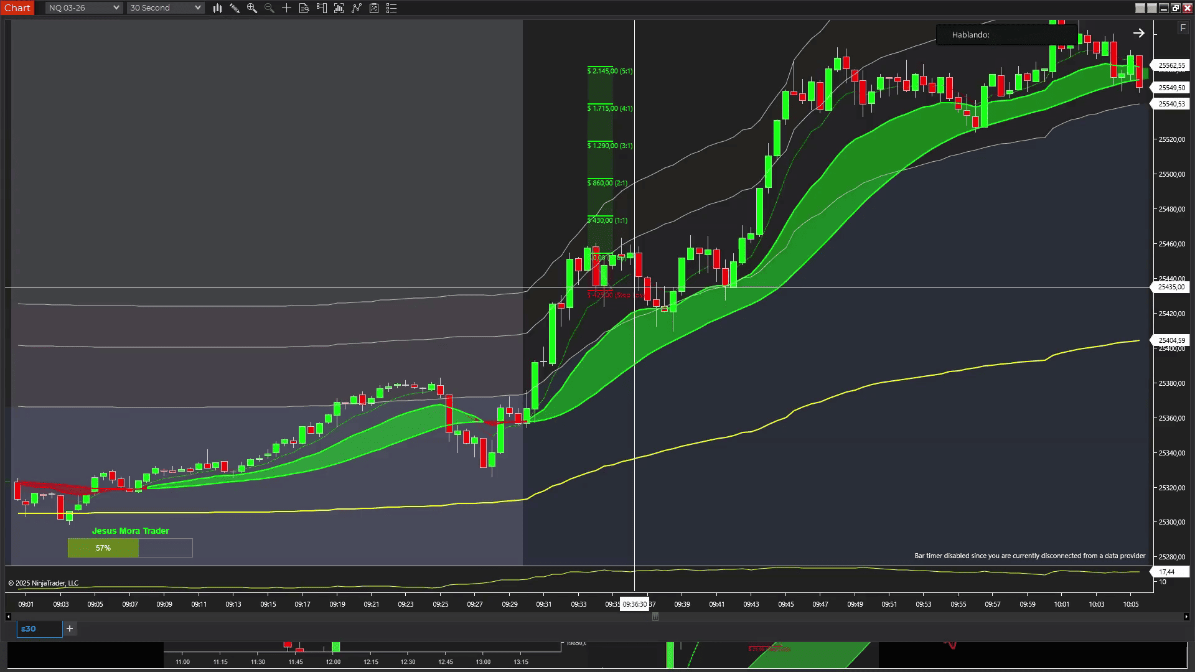1195x672 pixels.
Task: Toggle the F fixed scale button
Action: tap(1183, 28)
